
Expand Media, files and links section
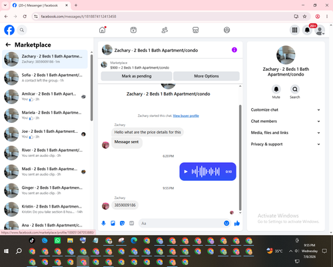286,133
